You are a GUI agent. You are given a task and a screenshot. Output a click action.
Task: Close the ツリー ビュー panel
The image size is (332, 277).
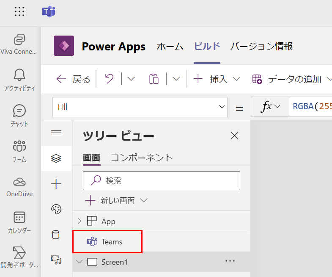click(x=234, y=136)
